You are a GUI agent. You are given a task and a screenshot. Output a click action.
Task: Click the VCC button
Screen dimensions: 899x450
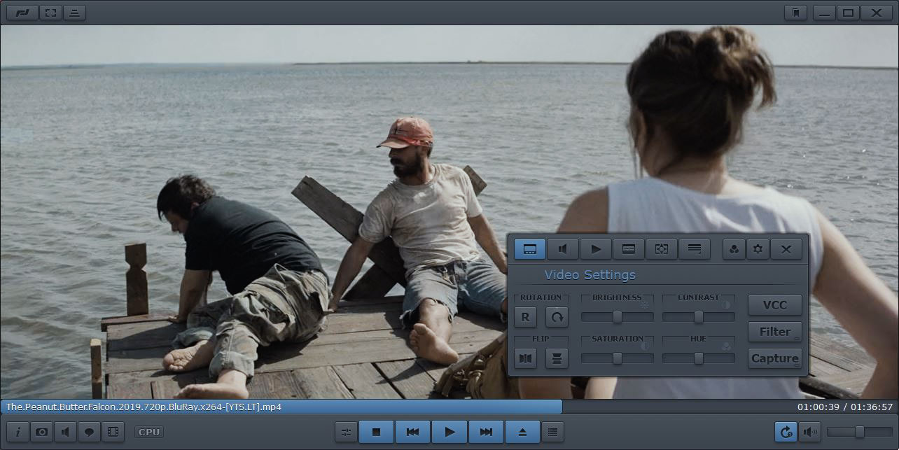pos(775,305)
